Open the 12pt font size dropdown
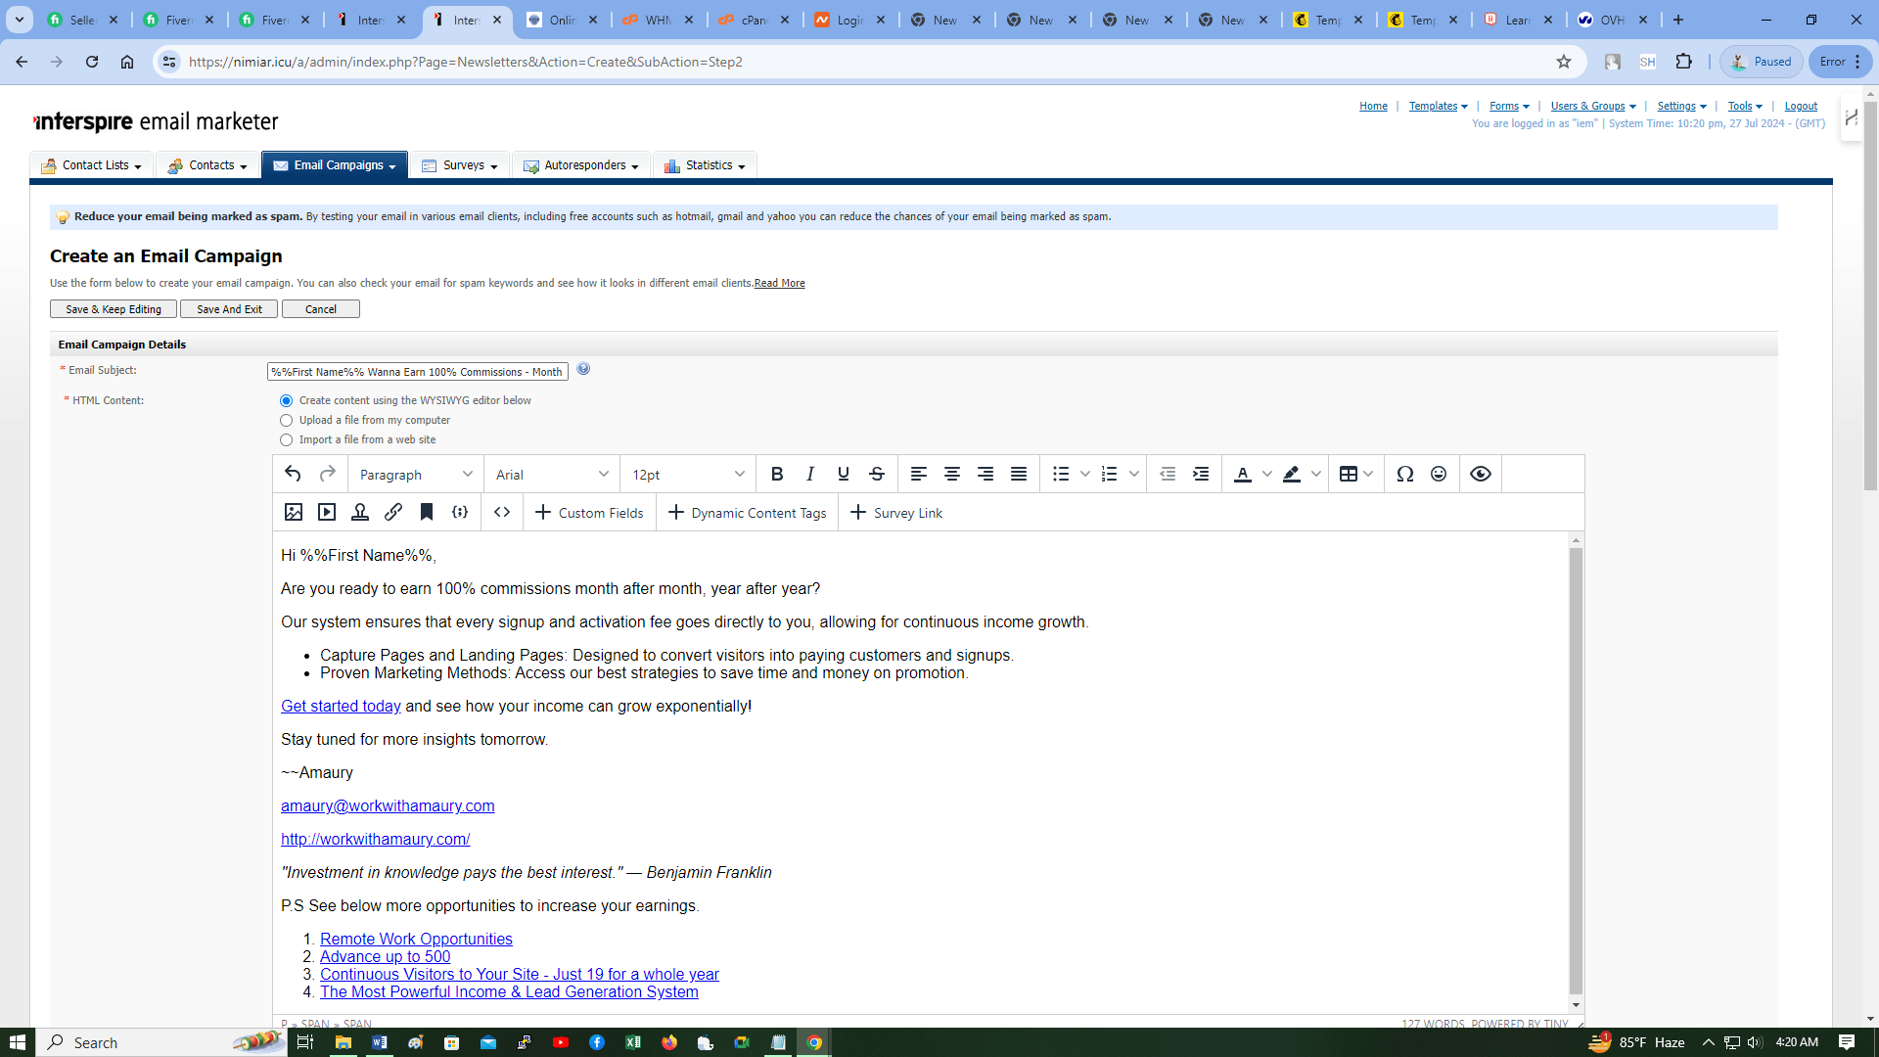Viewport: 1879px width, 1057px height. point(688,475)
